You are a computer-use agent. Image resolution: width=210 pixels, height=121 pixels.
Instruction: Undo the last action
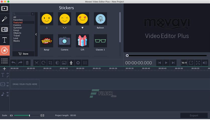(13, 63)
